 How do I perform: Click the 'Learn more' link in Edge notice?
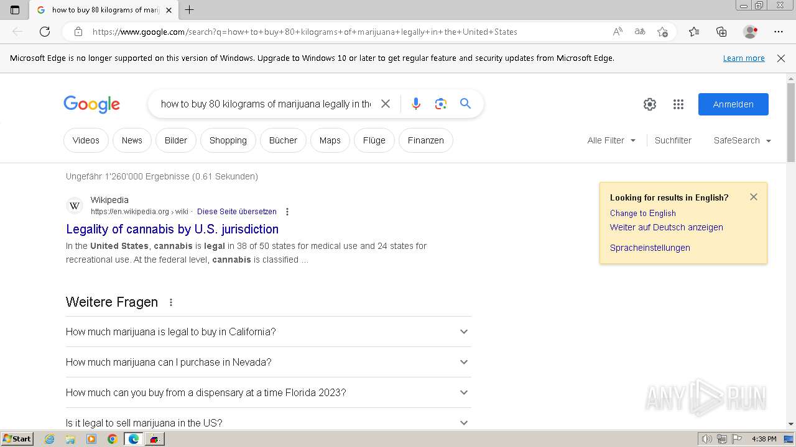[x=744, y=58]
